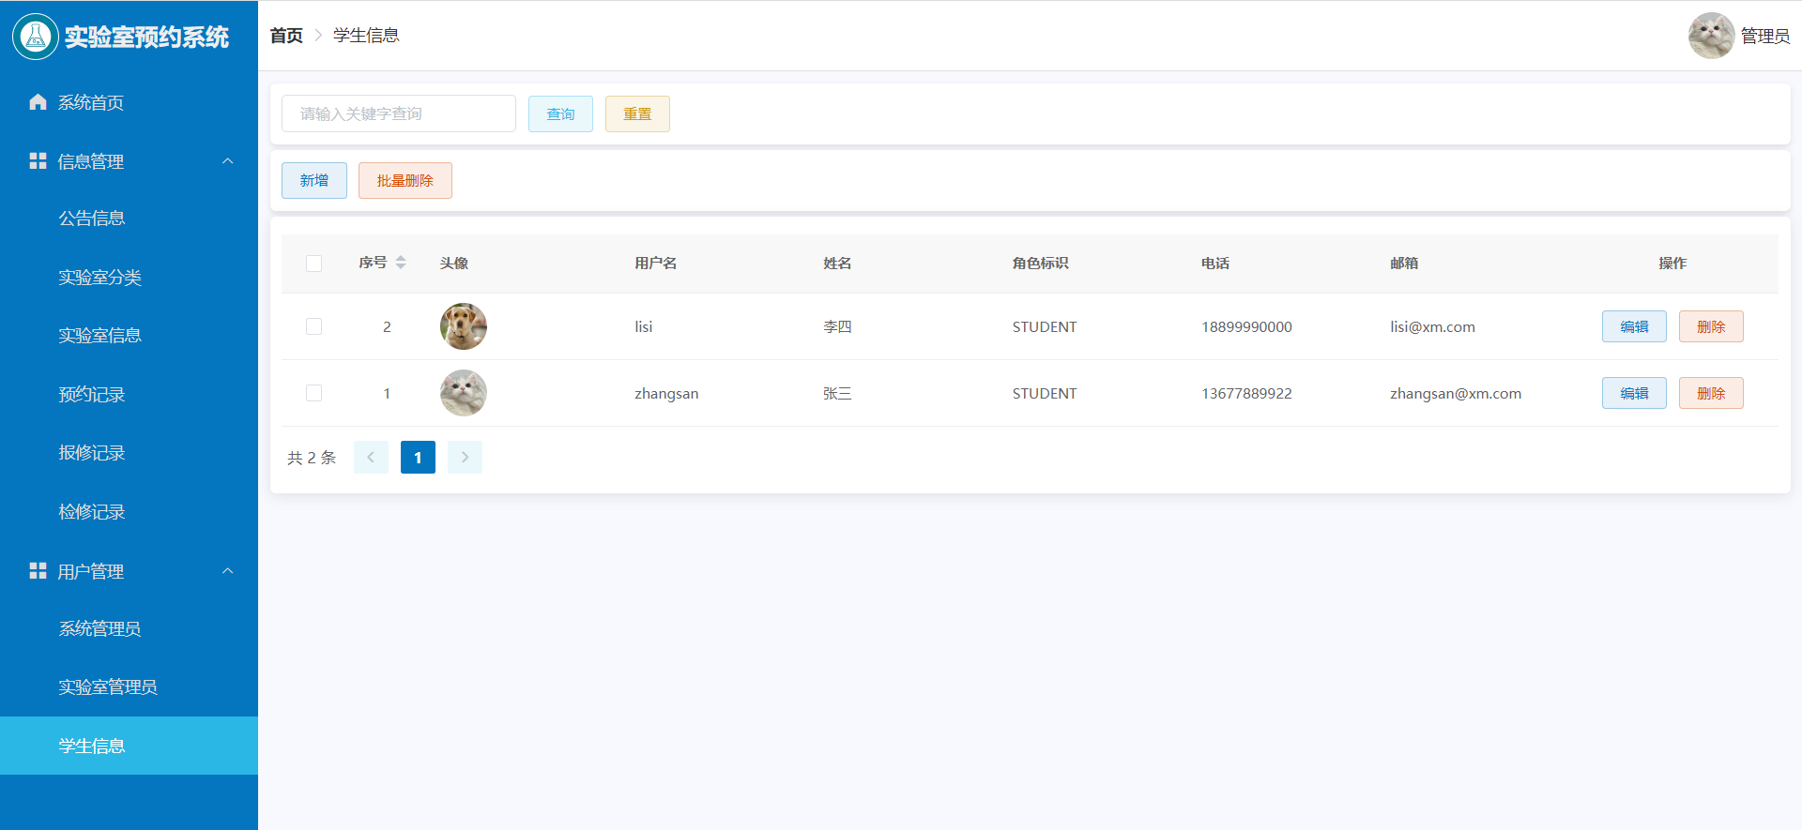Open the 系统管理员 menu item
The width and height of the screenshot is (1802, 830).
tap(129, 629)
